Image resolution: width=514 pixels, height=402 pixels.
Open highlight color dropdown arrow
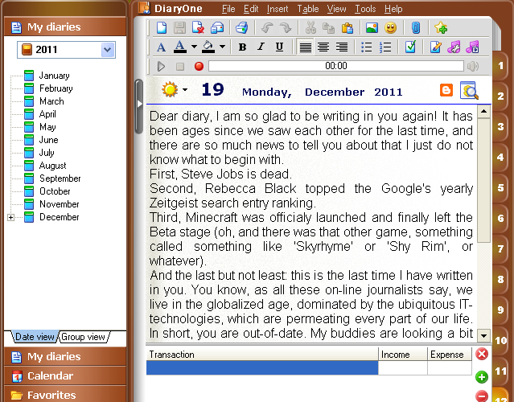(x=222, y=47)
